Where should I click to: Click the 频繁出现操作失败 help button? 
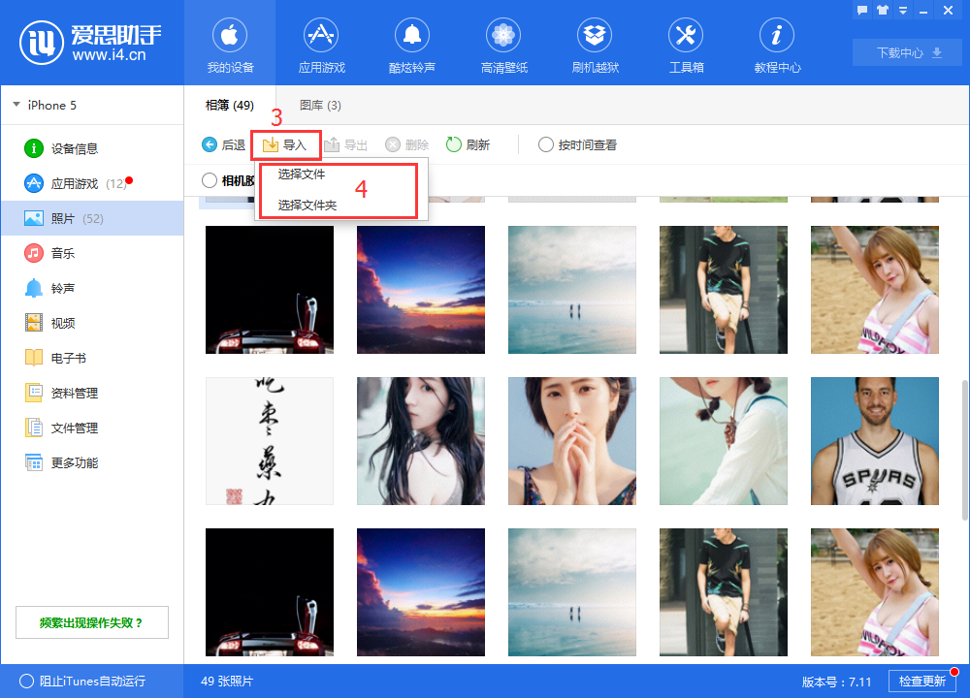(91, 621)
